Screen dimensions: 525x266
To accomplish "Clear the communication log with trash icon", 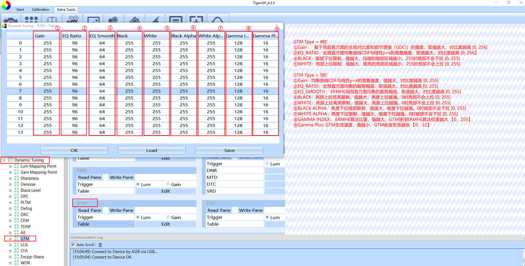I will (x=100, y=245).
